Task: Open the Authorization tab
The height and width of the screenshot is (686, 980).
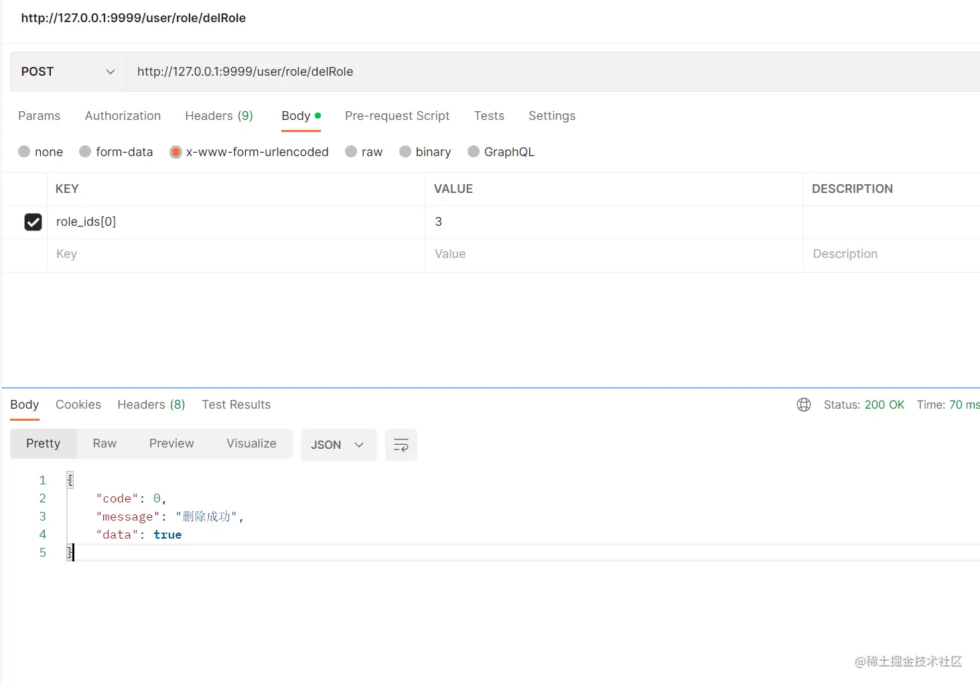Action: pyautogui.click(x=123, y=116)
